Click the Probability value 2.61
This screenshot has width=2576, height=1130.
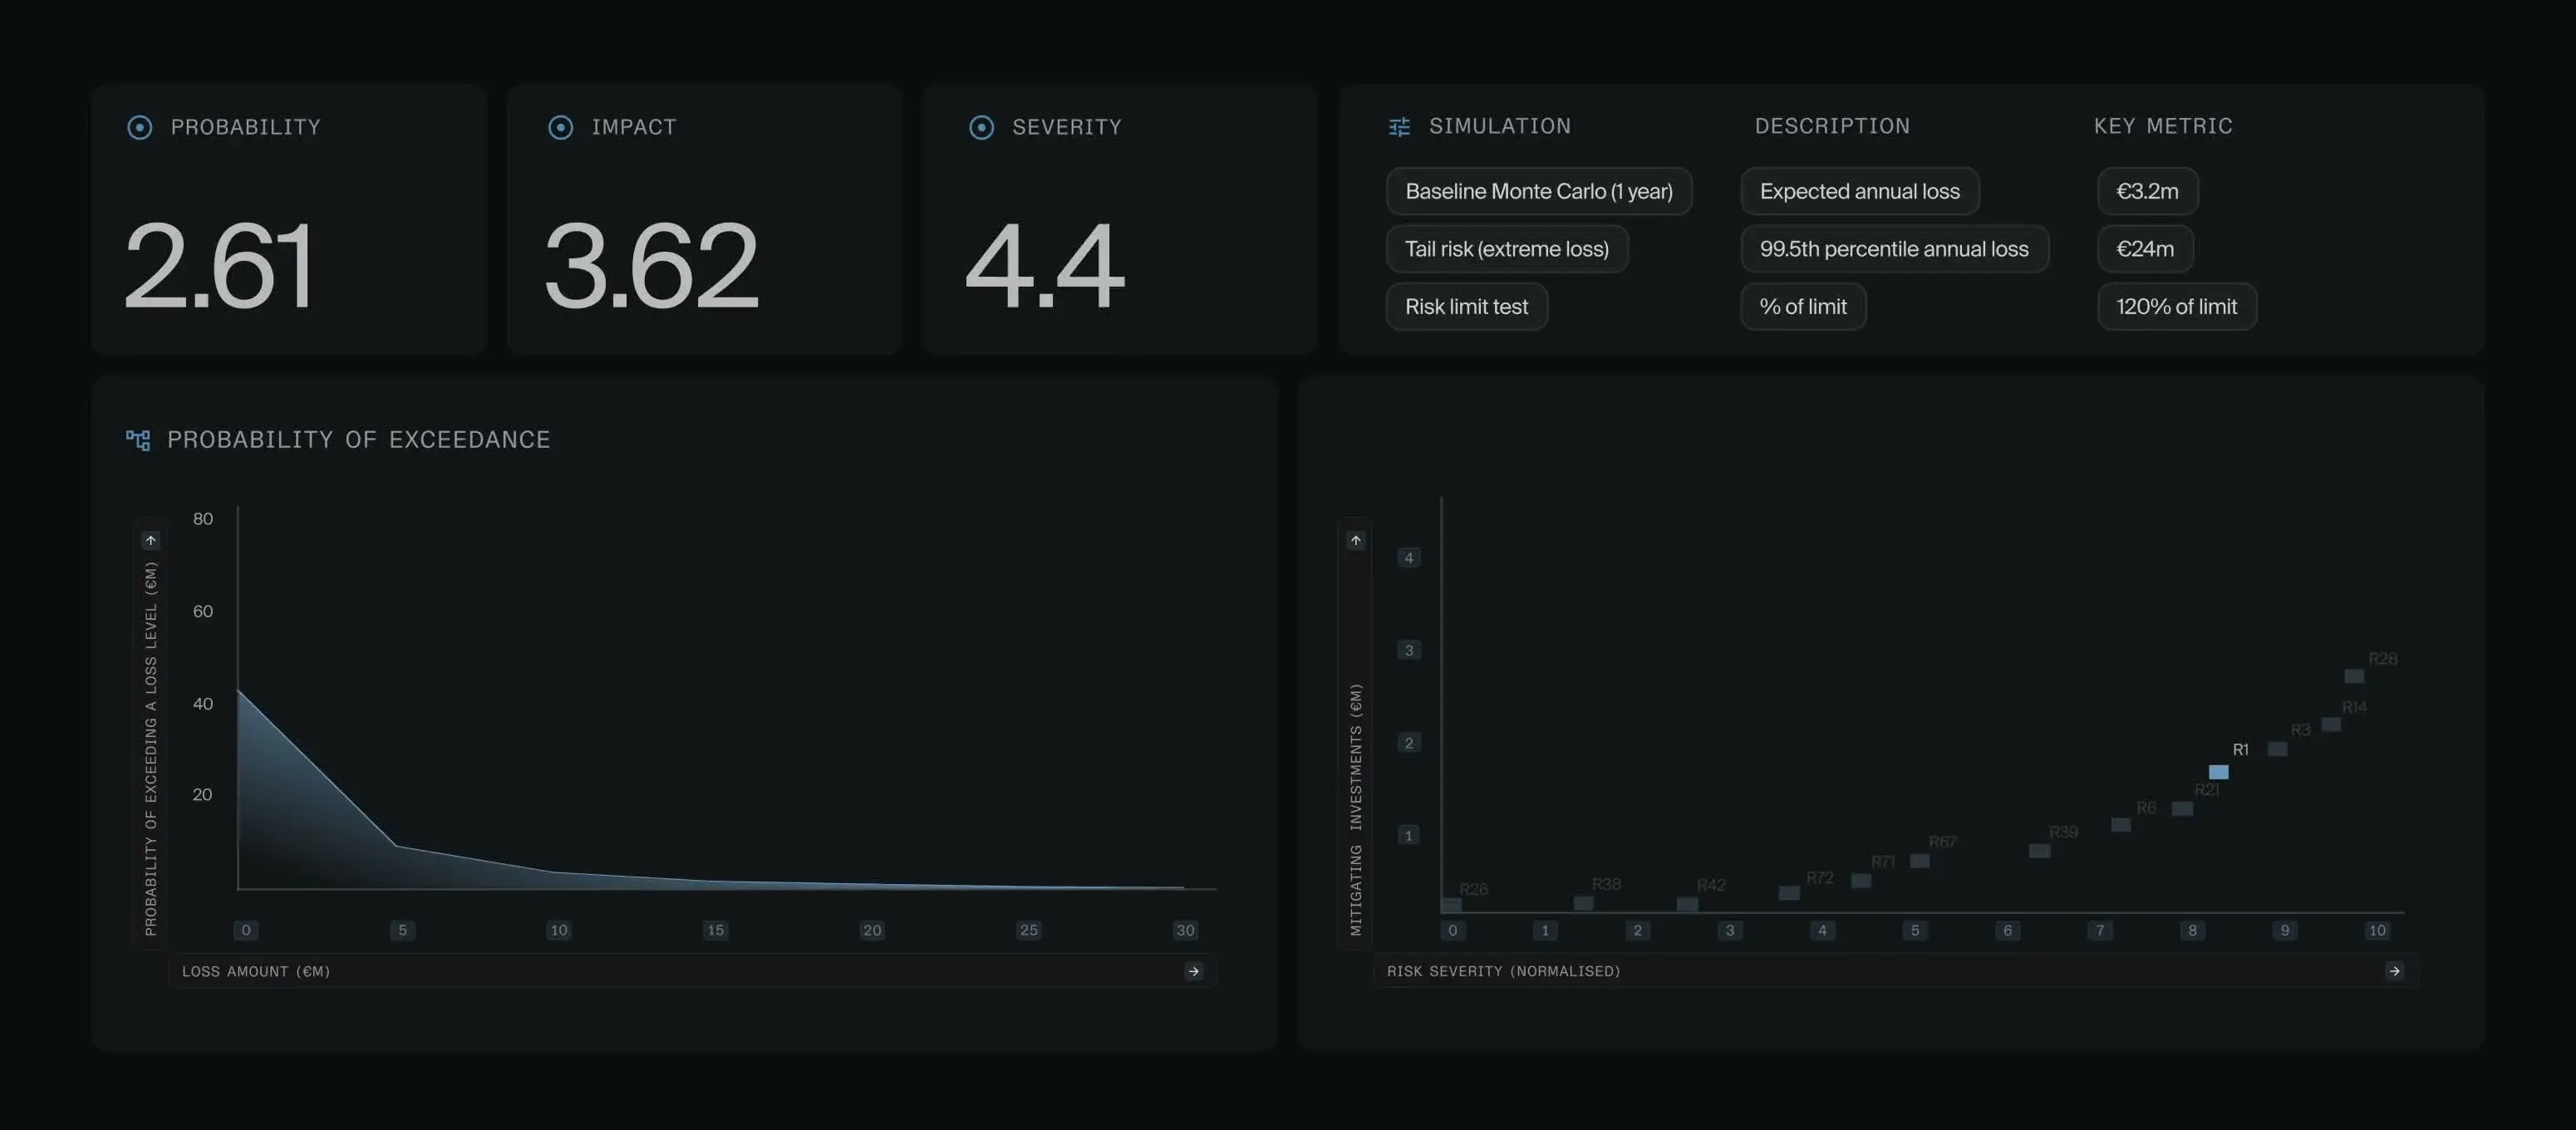click(x=219, y=265)
